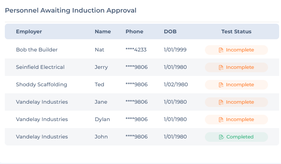Click the document icon in Dylan's Incomplete badge

(221, 120)
